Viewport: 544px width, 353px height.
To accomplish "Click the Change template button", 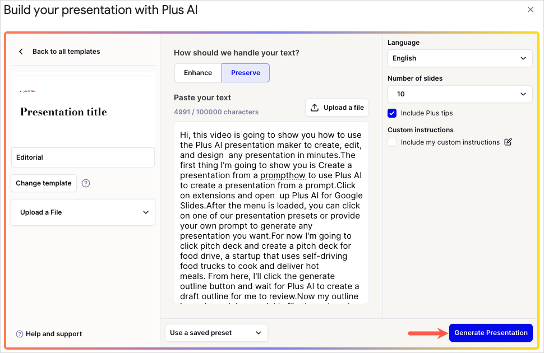I will pyautogui.click(x=44, y=183).
